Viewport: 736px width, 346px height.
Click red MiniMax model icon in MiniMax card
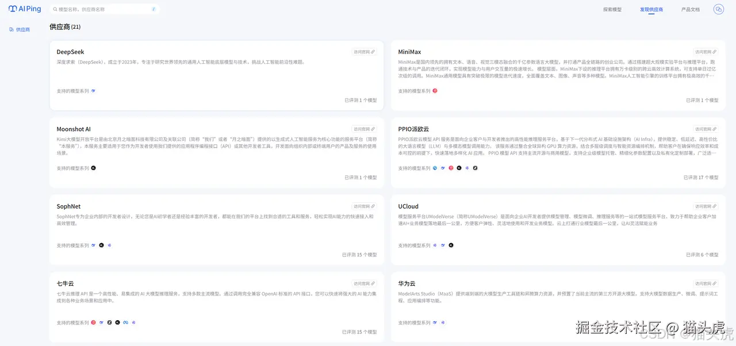435,91
